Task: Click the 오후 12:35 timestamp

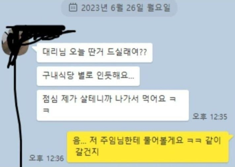Action: pos(210,117)
